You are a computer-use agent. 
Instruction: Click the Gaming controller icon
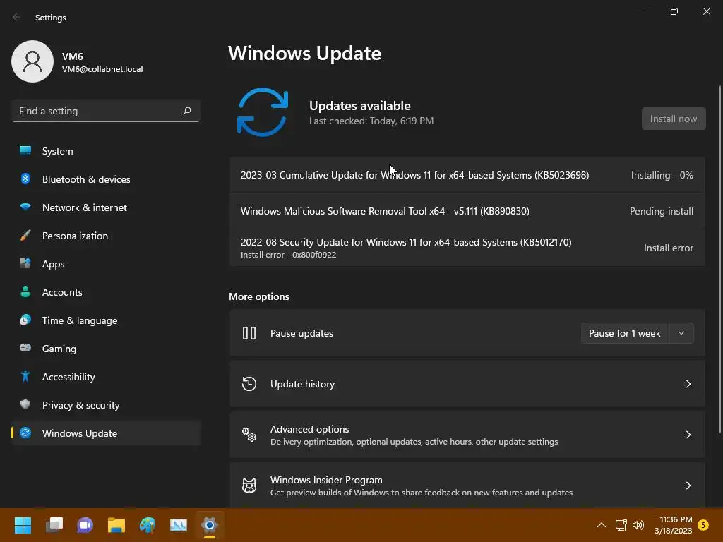point(25,348)
